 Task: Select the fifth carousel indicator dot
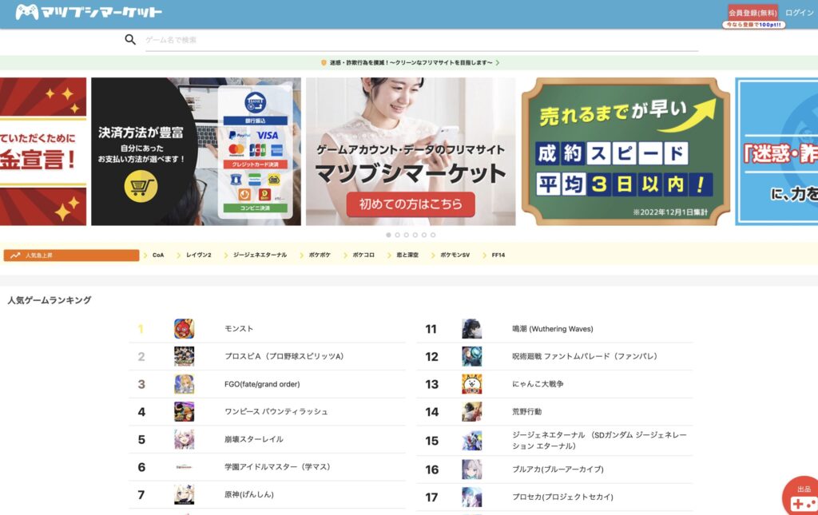424,235
